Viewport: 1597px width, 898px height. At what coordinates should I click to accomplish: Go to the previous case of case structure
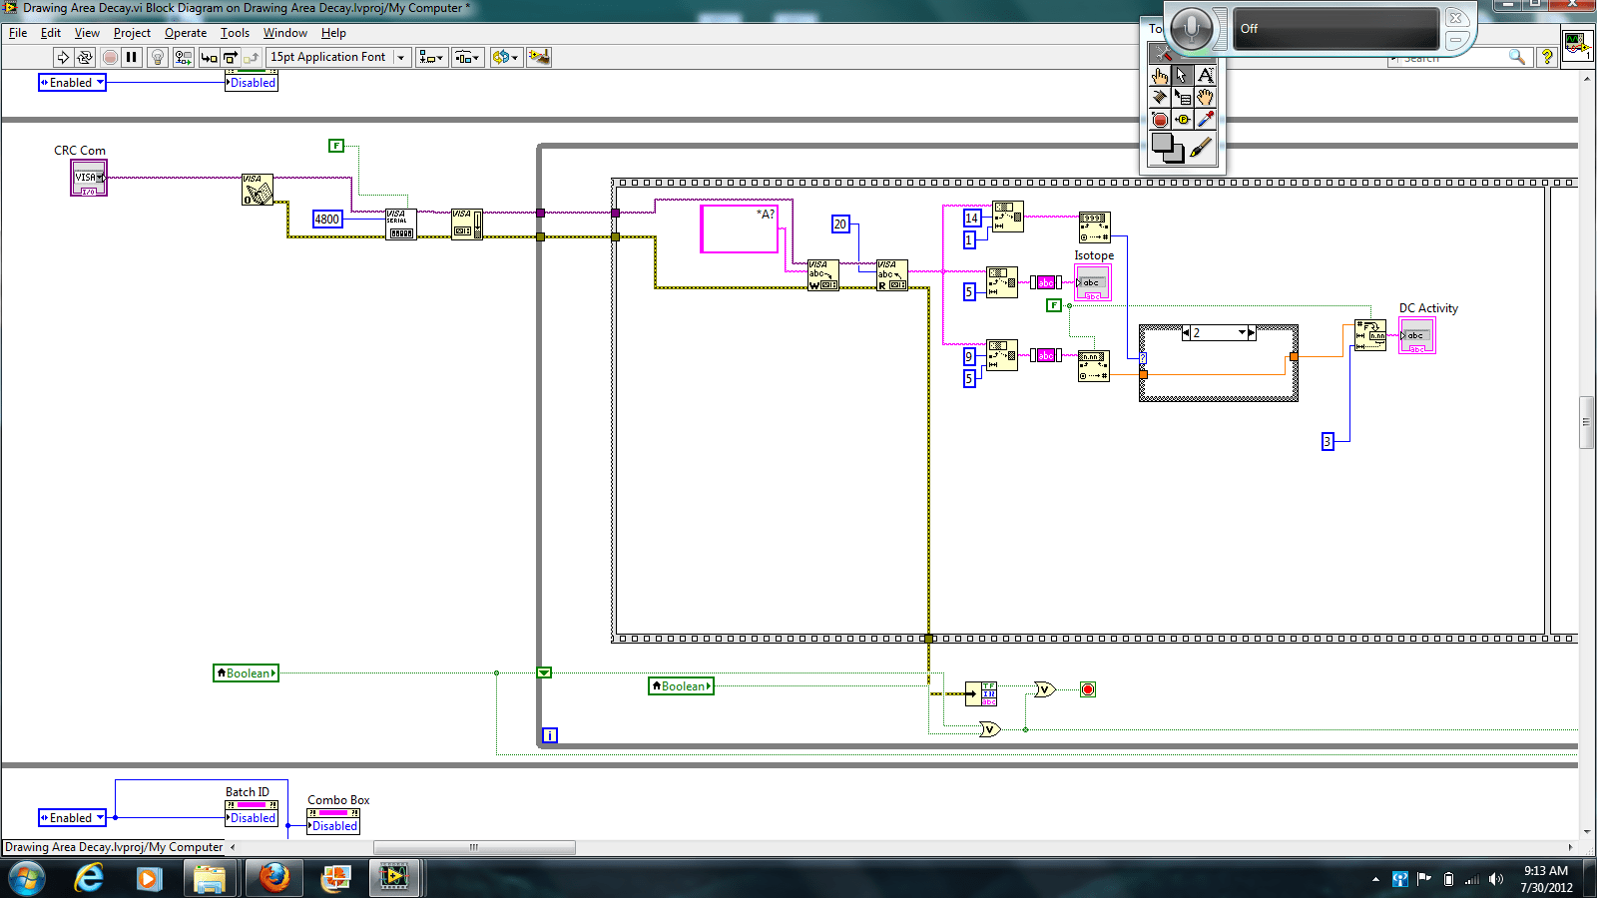1186,333
